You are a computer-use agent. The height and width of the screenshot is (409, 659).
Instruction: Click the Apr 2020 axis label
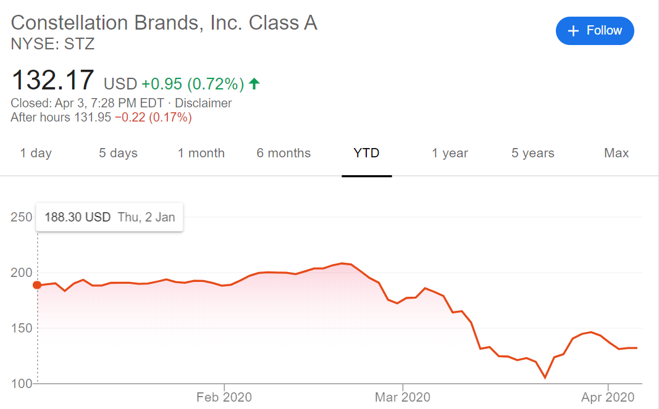(x=608, y=397)
